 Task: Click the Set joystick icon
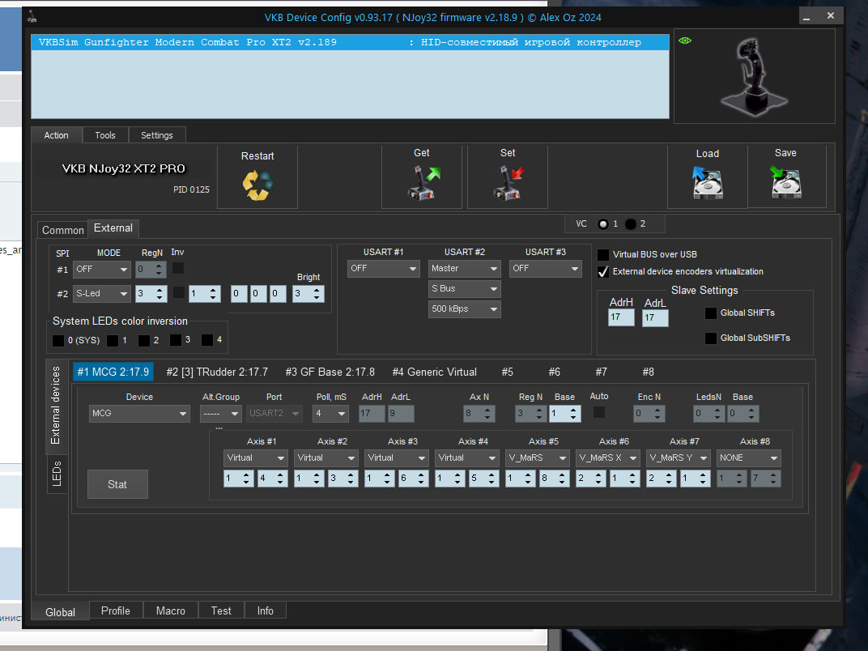508,183
